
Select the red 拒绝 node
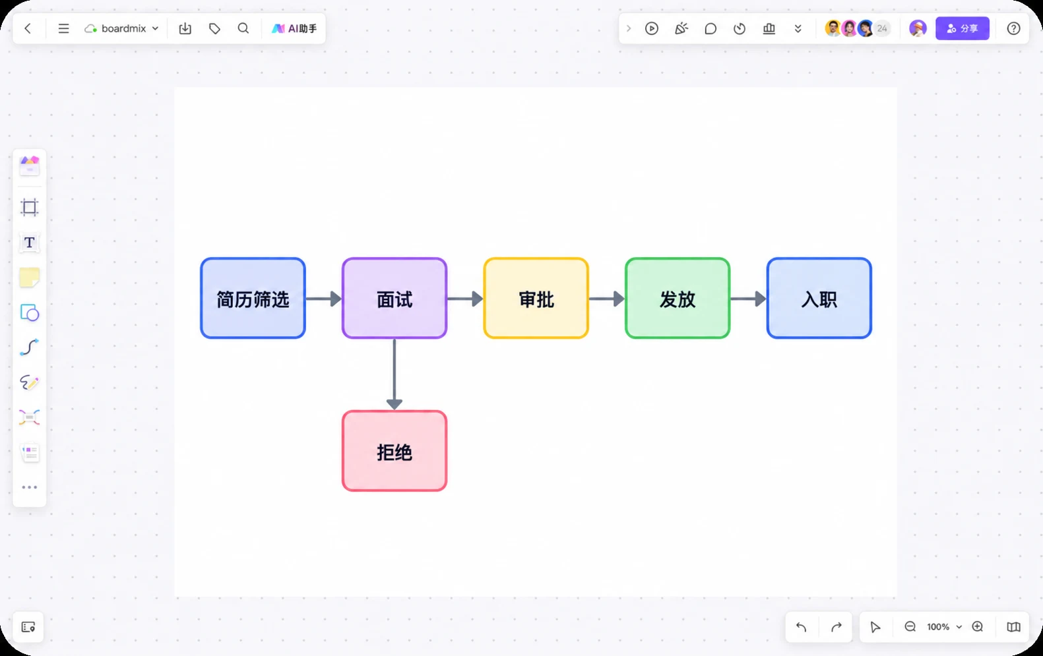click(395, 451)
